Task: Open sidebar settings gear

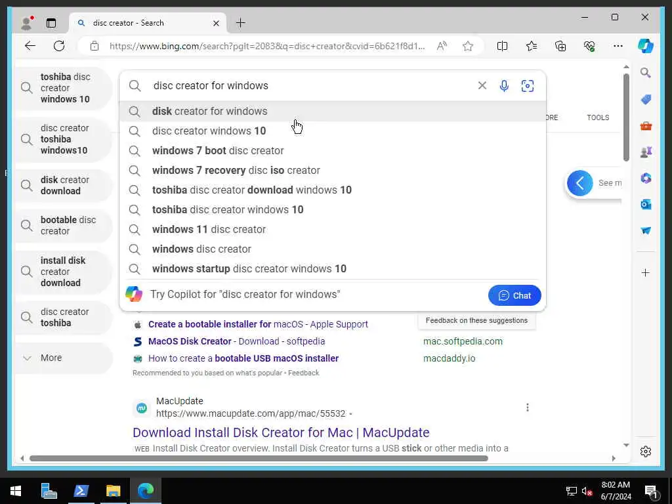Action: (x=646, y=451)
